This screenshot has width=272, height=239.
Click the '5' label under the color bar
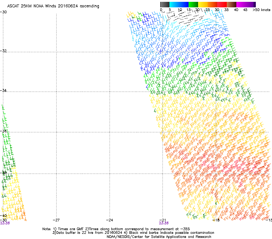tap(170, 10)
